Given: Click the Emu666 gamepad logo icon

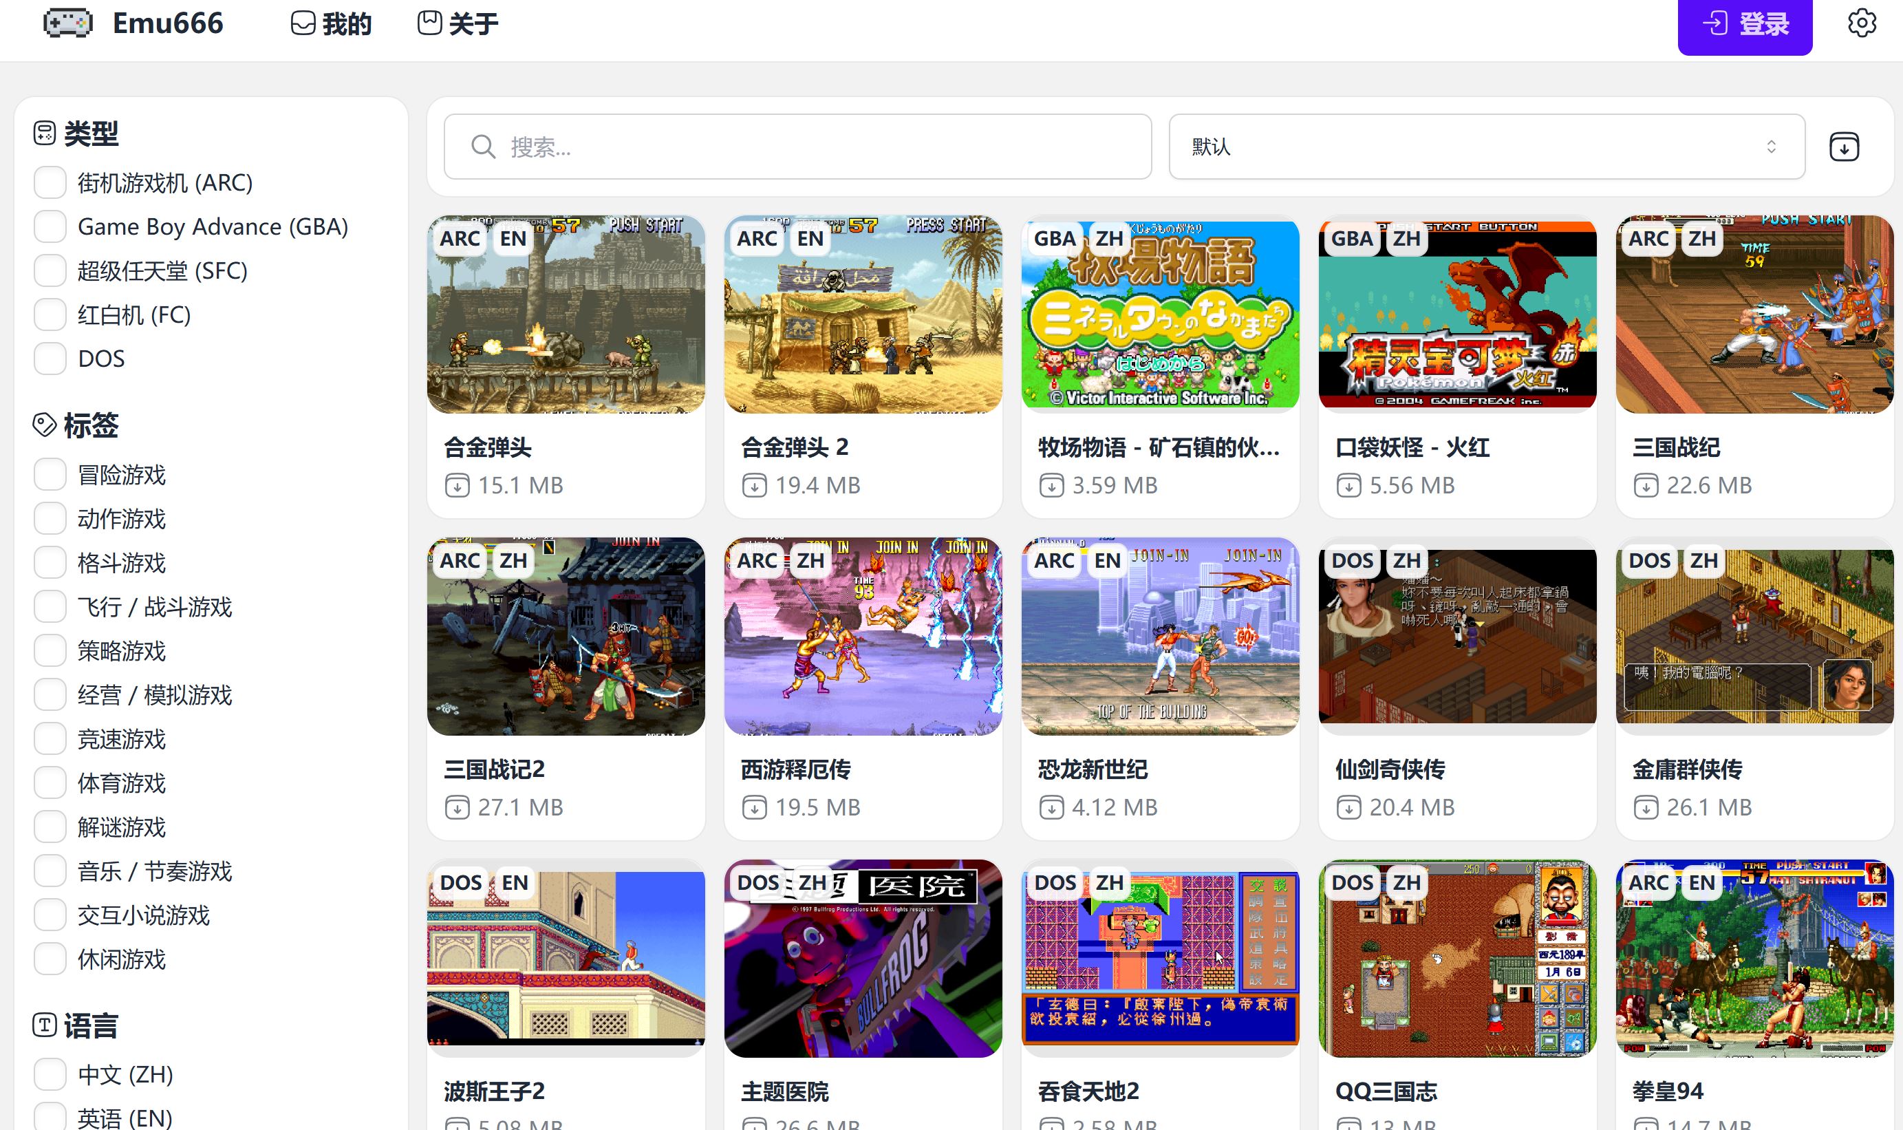Looking at the screenshot, I should (x=67, y=23).
